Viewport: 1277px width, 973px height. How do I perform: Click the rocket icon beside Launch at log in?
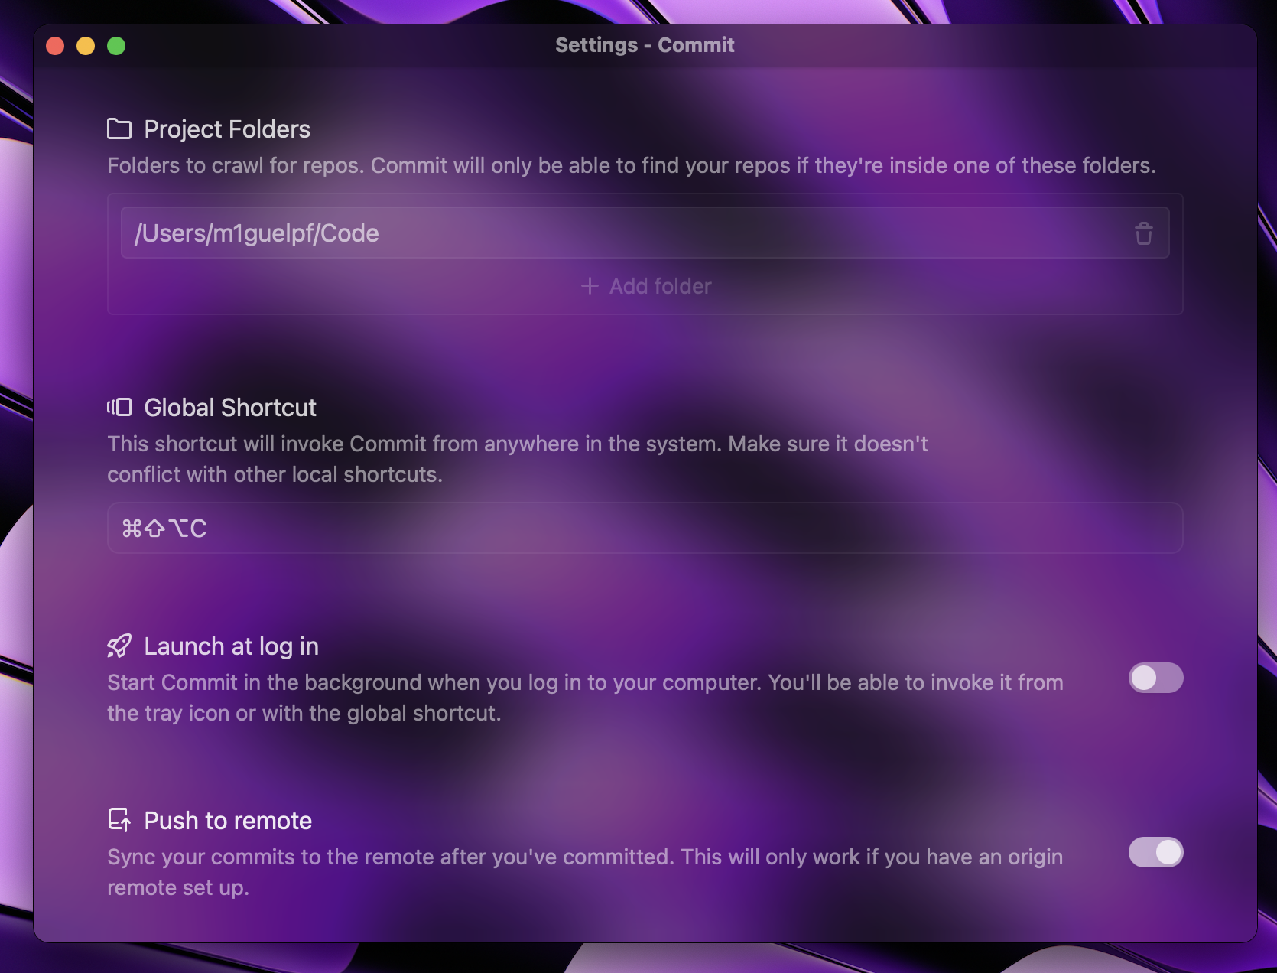[119, 646]
